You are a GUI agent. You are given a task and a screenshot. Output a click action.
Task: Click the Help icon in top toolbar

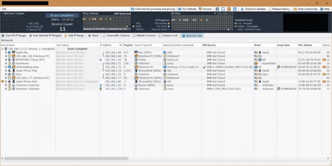click(322, 9)
